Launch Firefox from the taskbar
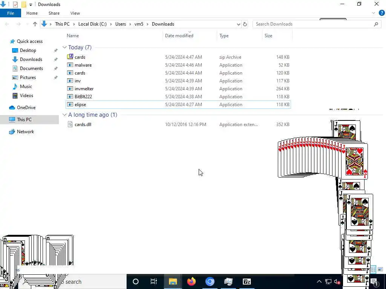 point(191,281)
